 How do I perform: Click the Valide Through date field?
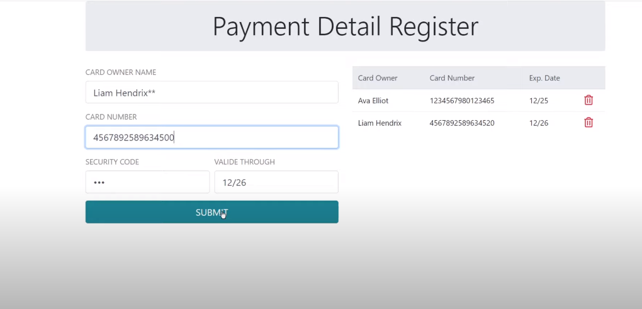click(x=276, y=182)
